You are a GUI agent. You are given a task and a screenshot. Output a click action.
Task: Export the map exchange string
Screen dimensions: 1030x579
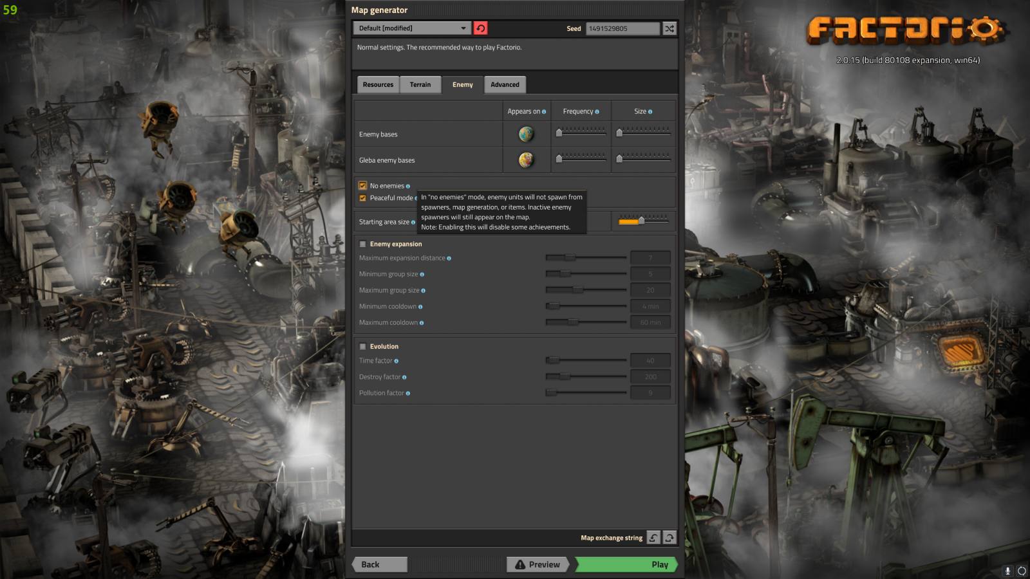point(669,538)
